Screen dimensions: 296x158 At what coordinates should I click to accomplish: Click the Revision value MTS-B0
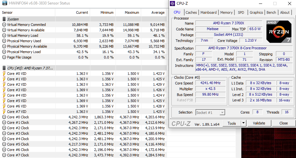point(284,60)
